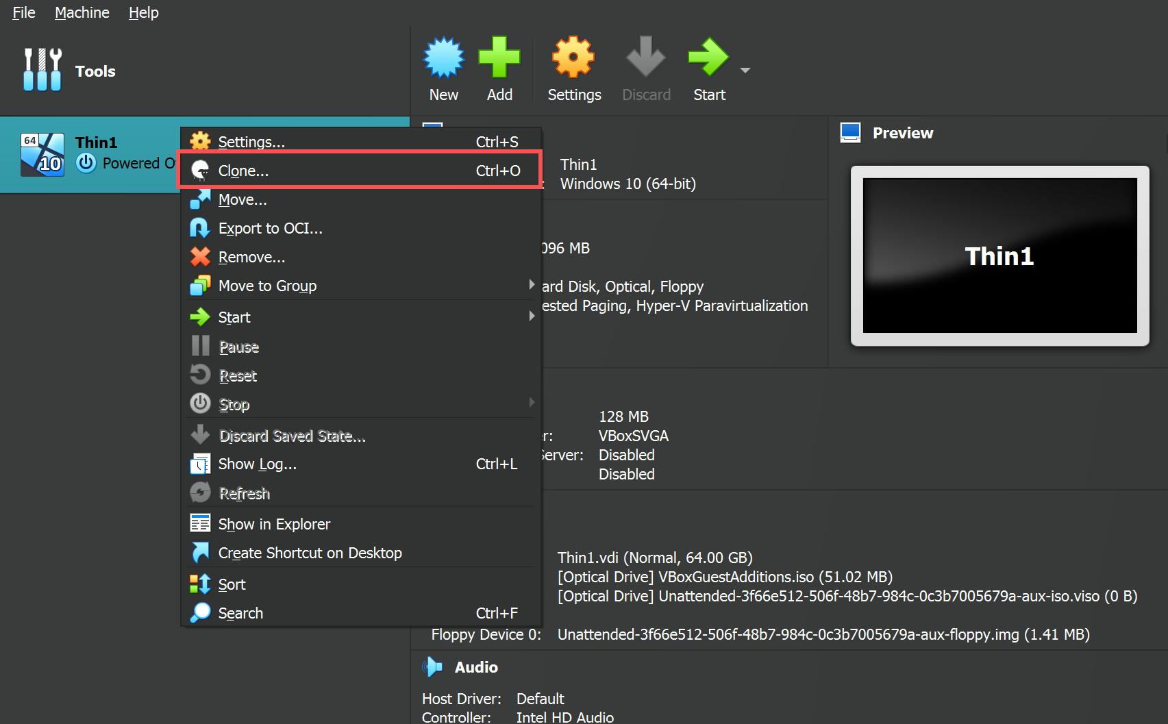
Task: Click the Thin1.vdi (Normal, 64.00 GB) entry
Action: pyautogui.click(x=655, y=558)
